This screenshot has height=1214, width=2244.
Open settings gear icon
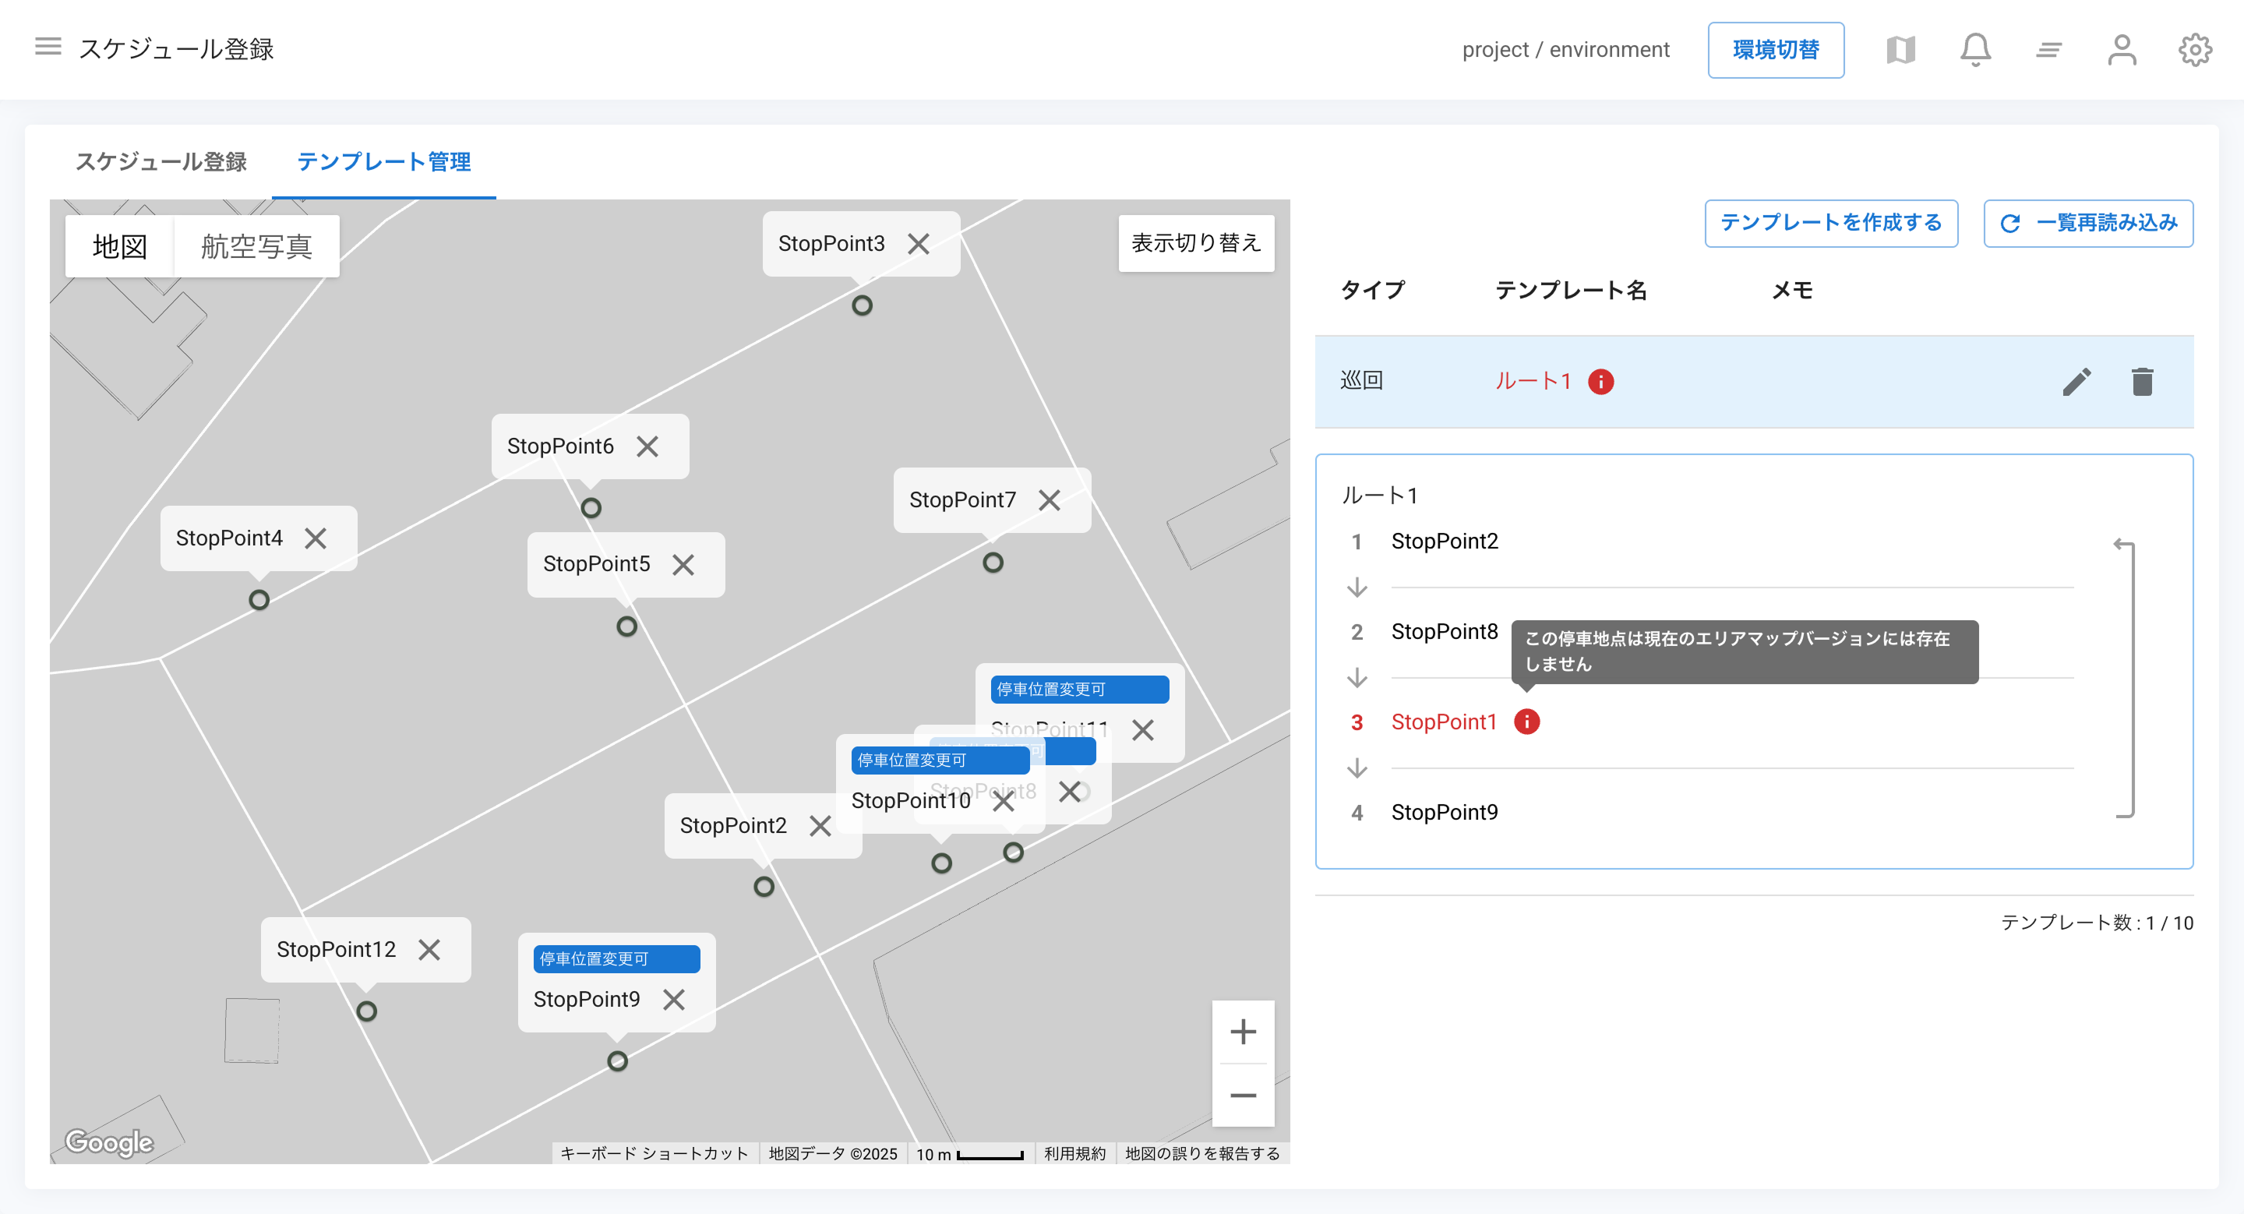[2195, 50]
